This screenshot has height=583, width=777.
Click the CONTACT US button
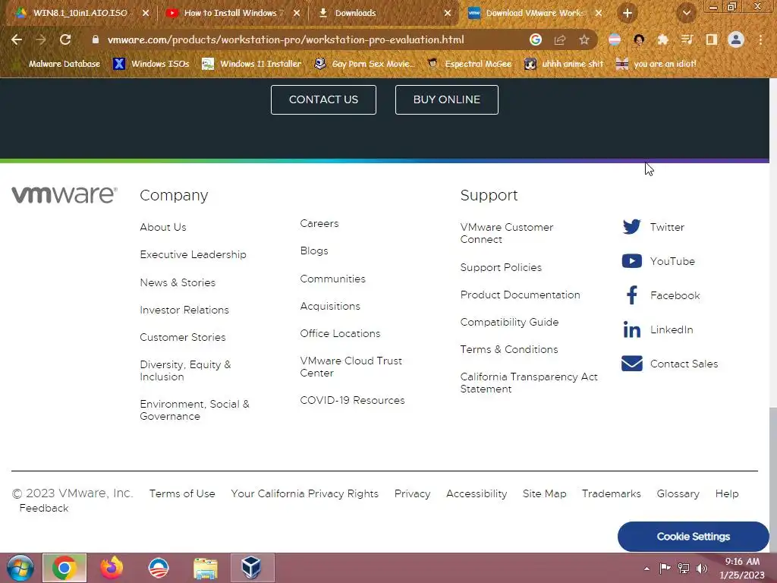coord(323,99)
